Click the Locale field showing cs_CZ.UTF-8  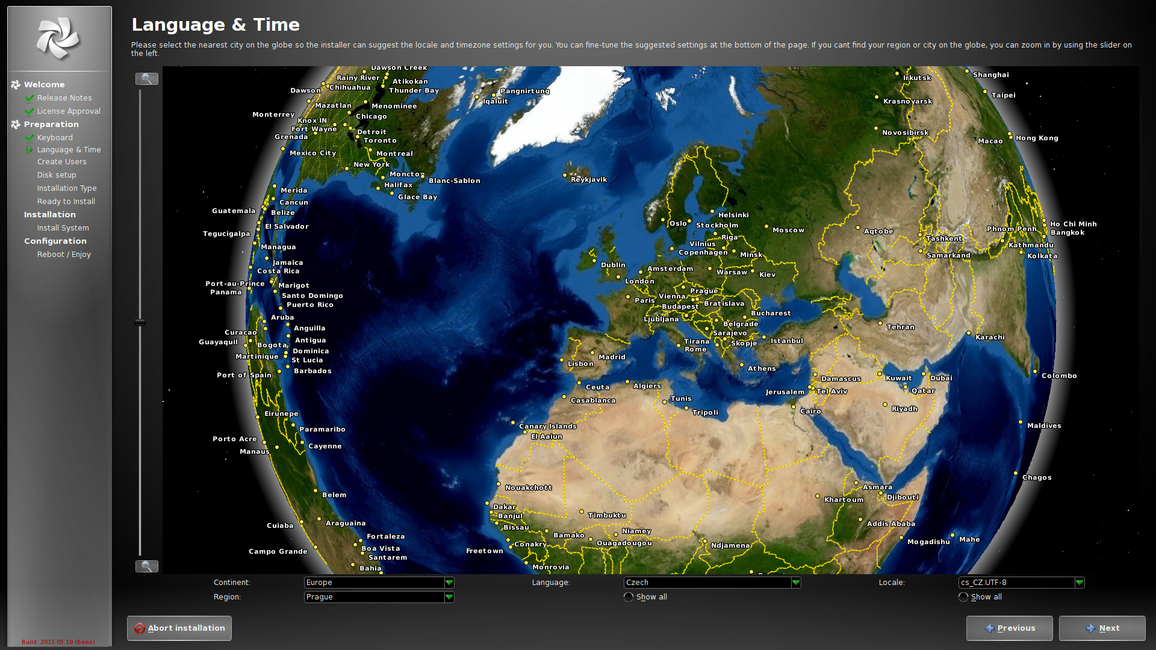[1021, 583]
